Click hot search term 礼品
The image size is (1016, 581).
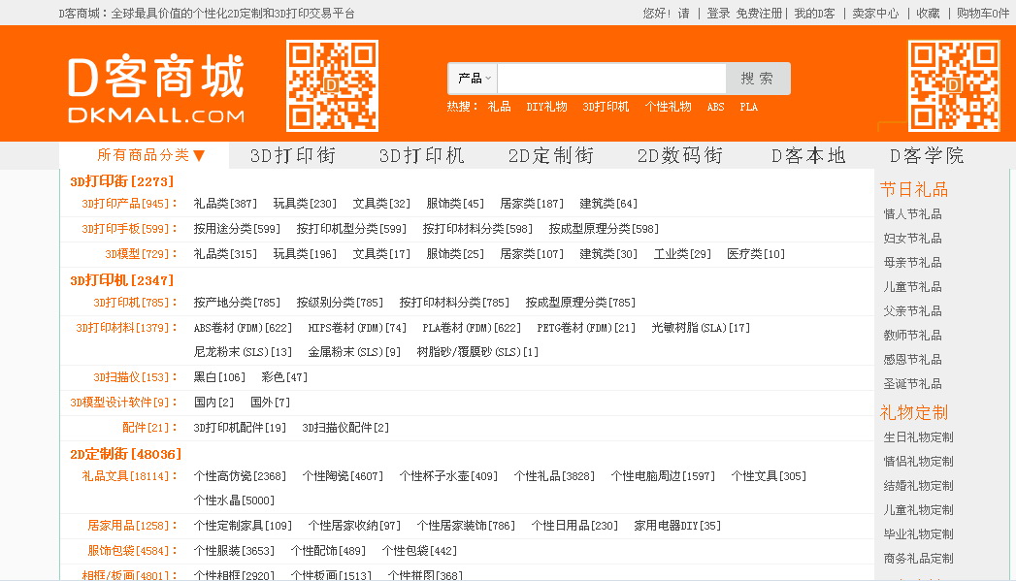click(x=499, y=107)
